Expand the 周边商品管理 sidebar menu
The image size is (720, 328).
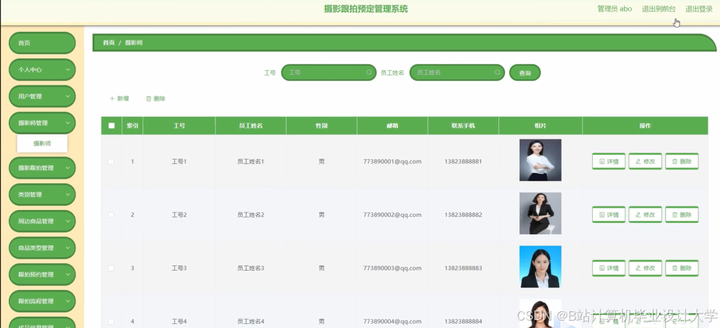(x=43, y=221)
